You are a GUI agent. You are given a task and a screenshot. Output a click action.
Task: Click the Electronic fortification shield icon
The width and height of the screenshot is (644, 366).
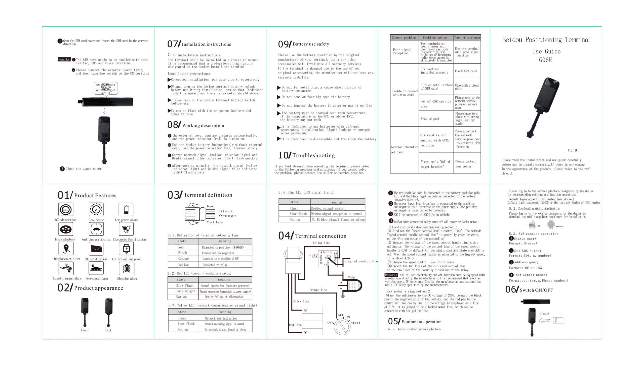click(126, 229)
